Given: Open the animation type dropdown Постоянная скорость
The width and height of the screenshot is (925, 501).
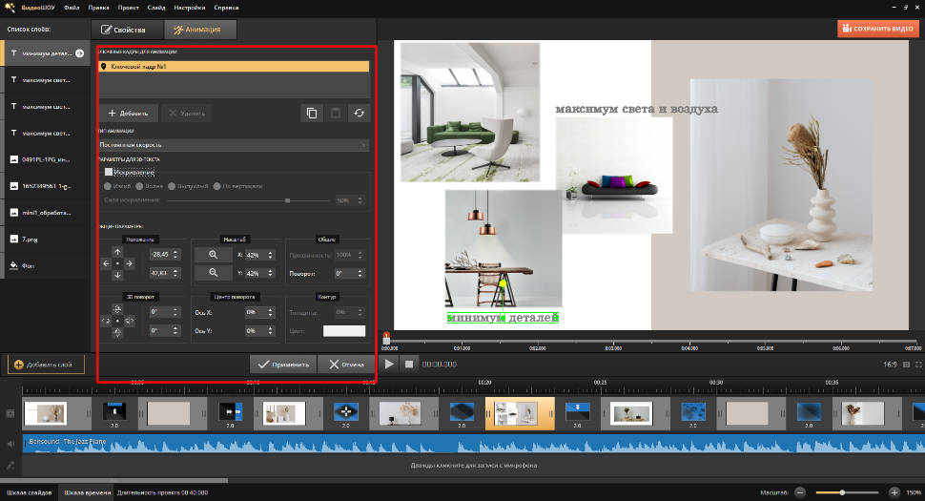Looking at the screenshot, I should 234,145.
